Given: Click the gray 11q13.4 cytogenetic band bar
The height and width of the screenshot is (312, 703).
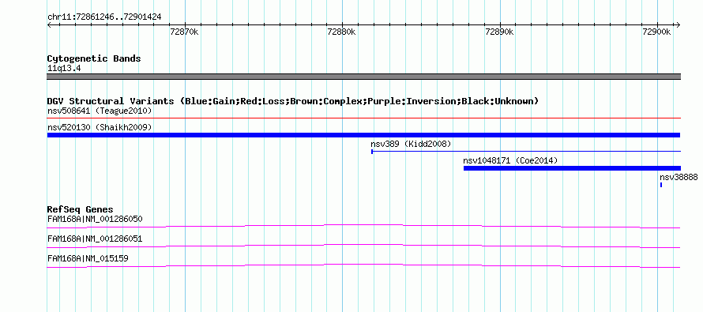Looking at the screenshot, I should (363, 77).
